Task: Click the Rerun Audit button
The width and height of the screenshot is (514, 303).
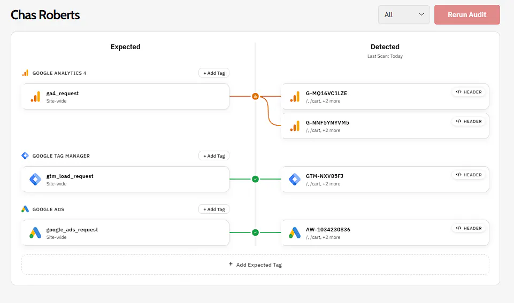Action: pos(467,15)
